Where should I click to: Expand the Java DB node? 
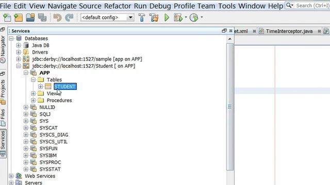coord(19,45)
